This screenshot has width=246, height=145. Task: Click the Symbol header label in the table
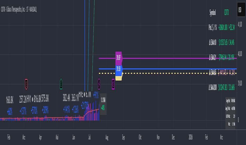pos(213,13)
